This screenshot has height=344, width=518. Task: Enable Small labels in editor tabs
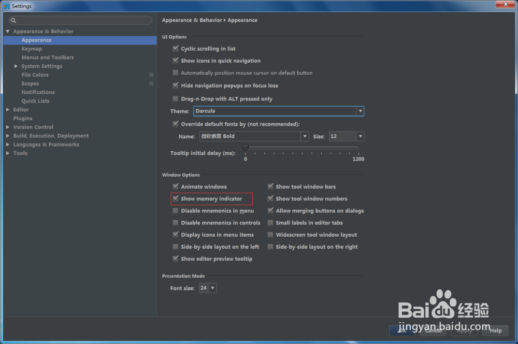click(270, 223)
